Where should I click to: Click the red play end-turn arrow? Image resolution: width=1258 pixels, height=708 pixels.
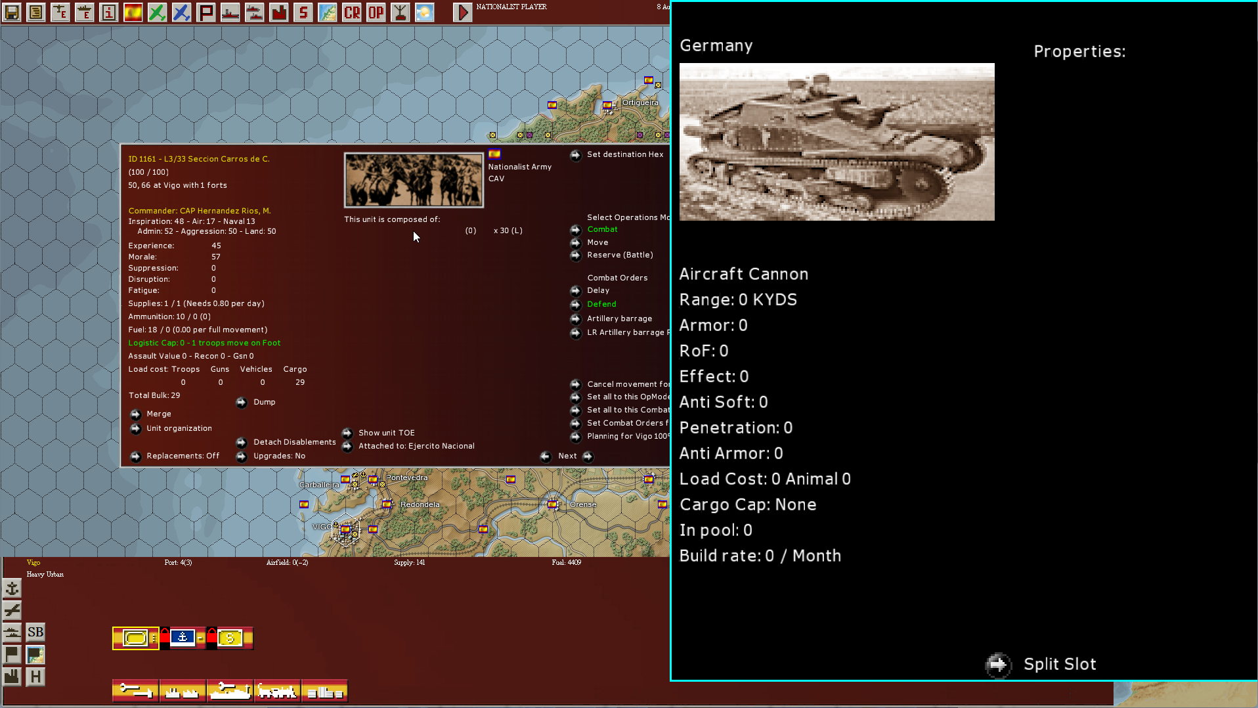463,12
